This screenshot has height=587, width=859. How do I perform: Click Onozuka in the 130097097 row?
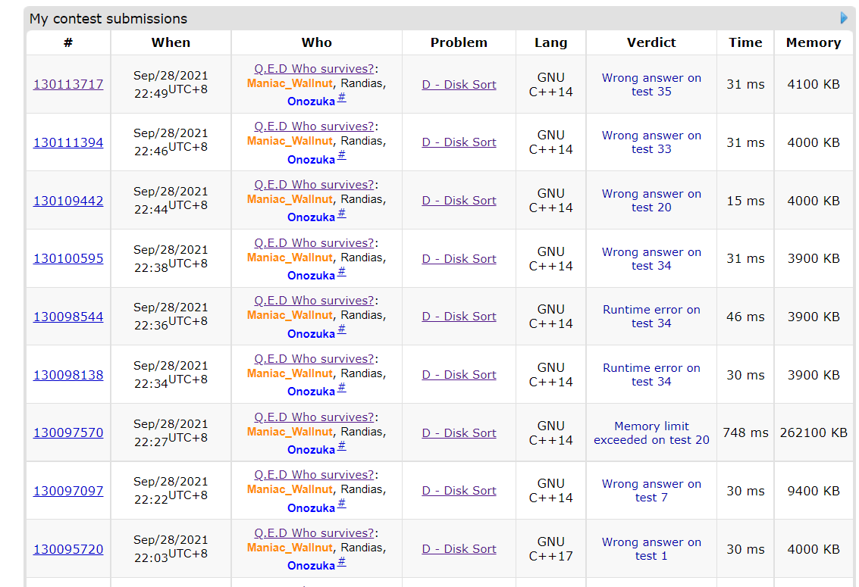point(311,508)
